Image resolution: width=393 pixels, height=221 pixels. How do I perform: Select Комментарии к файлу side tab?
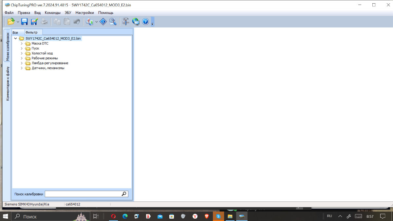[x=8, y=83]
